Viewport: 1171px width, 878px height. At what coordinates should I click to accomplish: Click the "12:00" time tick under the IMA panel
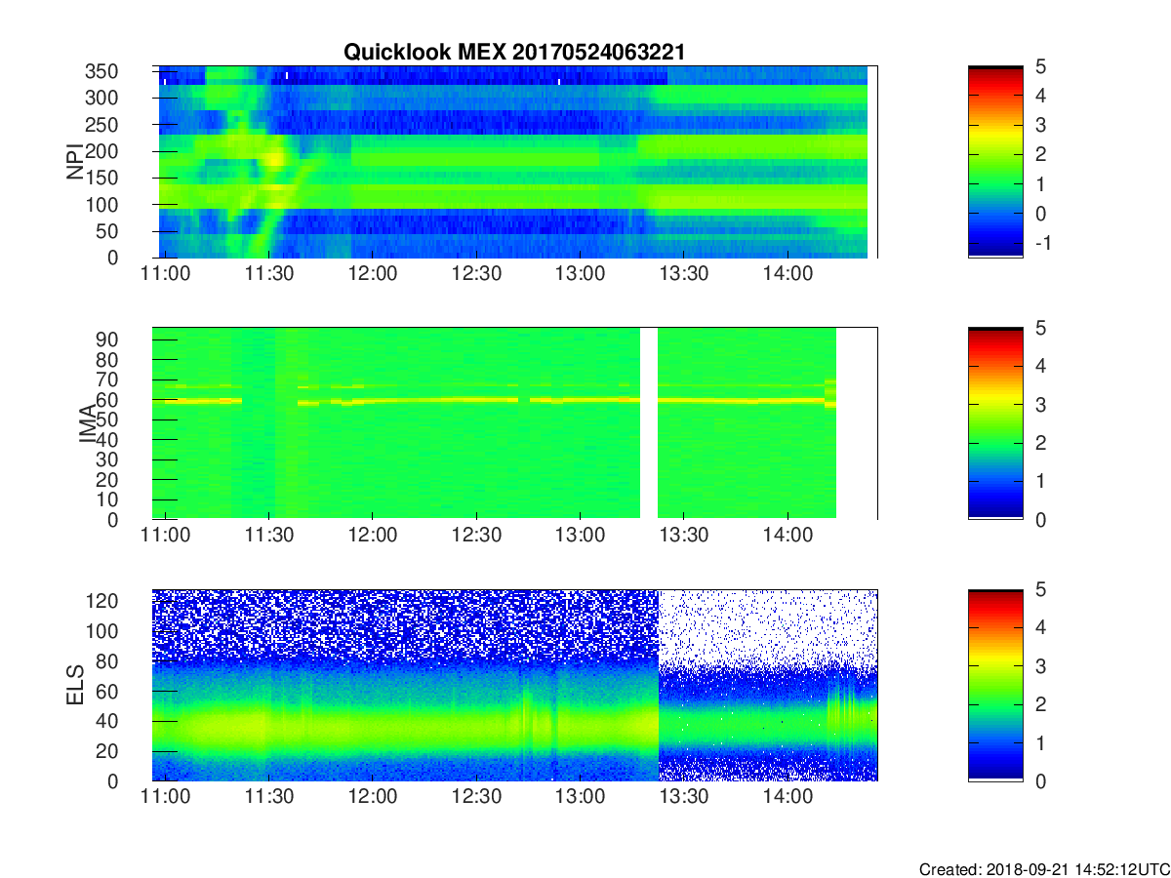pyautogui.click(x=373, y=537)
